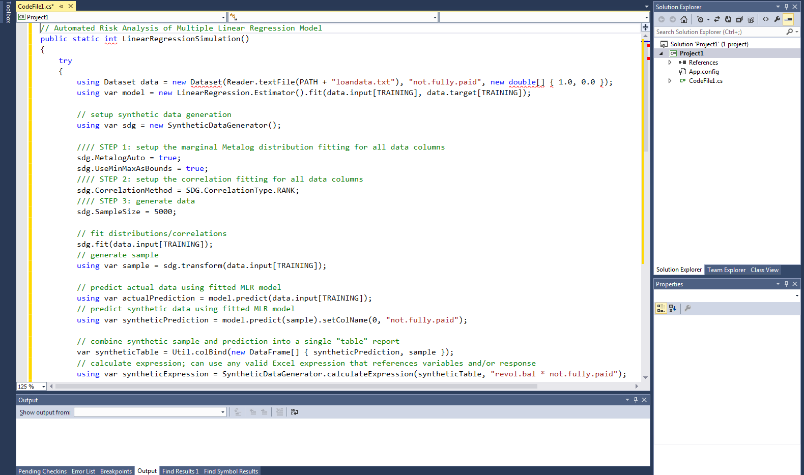Click the Collapse All icon in Solution Explorer
This screenshot has height=475, width=804.
click(739, 19)
